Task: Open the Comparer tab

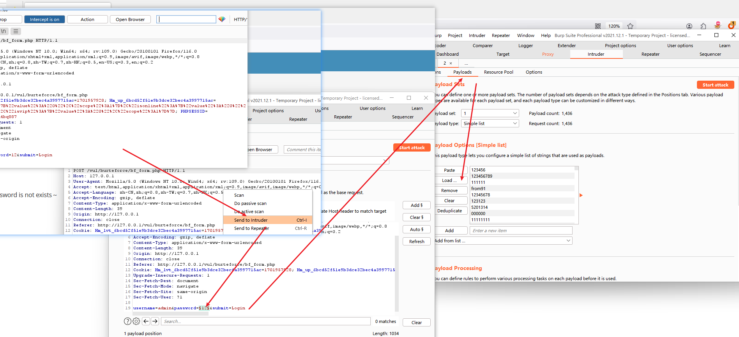Action: 483,46
